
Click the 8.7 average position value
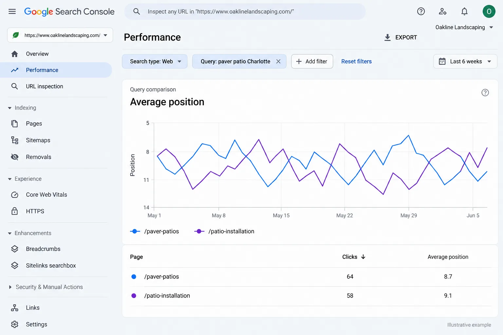(448, 276)
